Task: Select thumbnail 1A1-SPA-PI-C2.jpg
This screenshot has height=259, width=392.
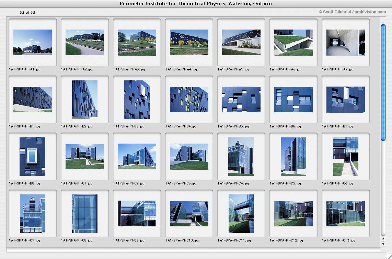Action: coord(137,156)
